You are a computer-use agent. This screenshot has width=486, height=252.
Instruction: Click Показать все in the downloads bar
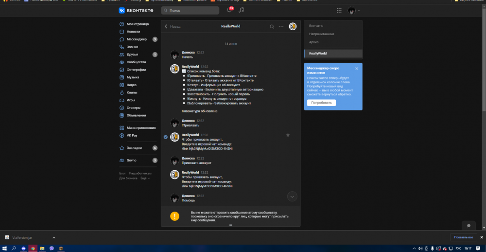pos(463,237)
